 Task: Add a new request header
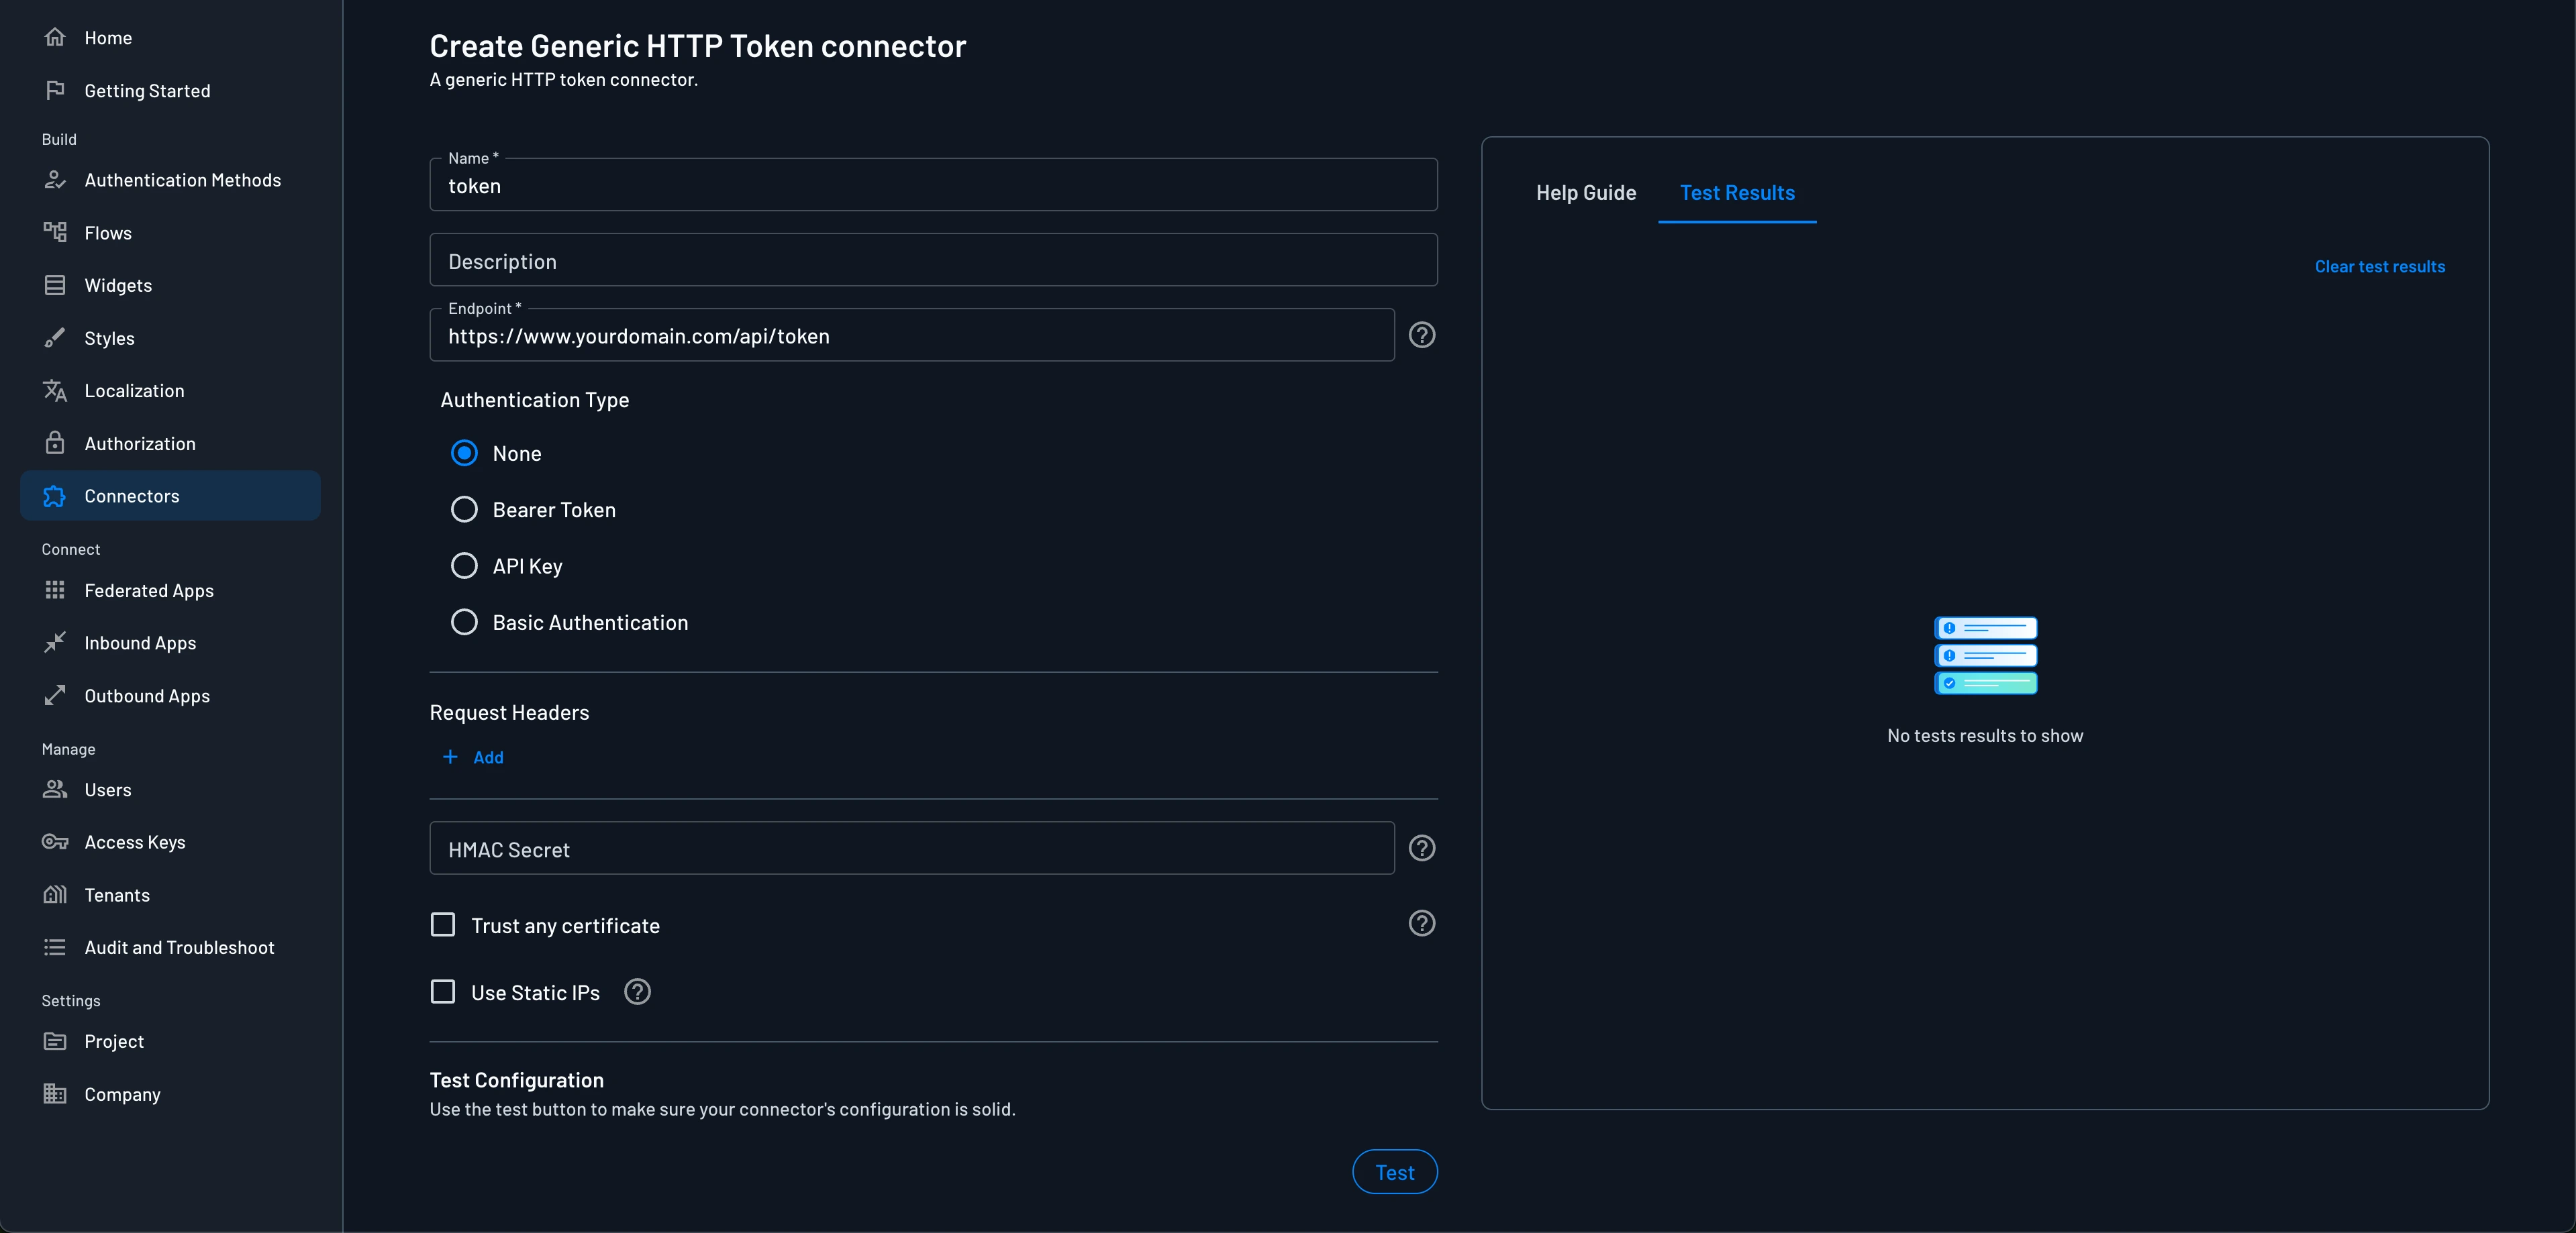pyautogui.click(x=473, y=757)
